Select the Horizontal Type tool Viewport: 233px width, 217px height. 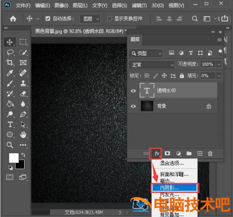[10, 125]
